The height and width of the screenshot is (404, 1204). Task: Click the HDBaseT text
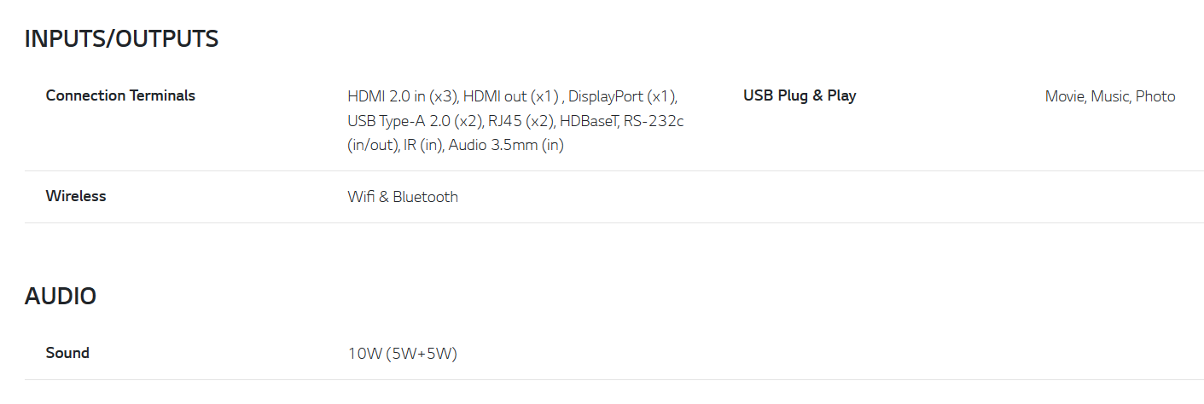click(589, 121)
